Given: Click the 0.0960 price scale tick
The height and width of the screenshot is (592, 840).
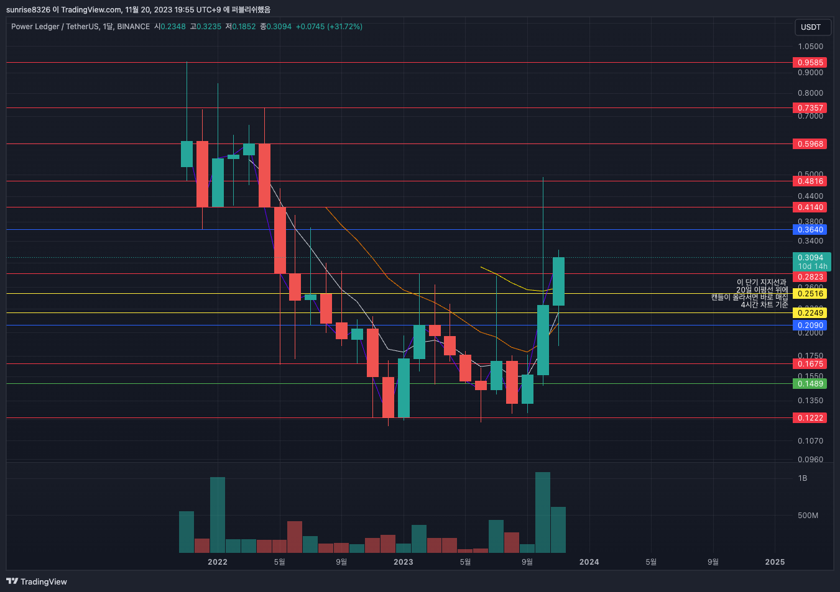Looking at the screenshot, I should coord(810,460).
